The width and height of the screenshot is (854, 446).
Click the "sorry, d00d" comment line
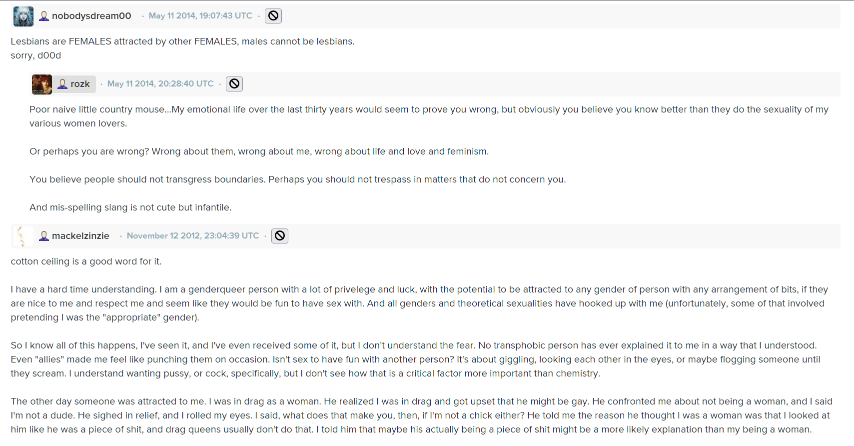click(x=36, y=55)
